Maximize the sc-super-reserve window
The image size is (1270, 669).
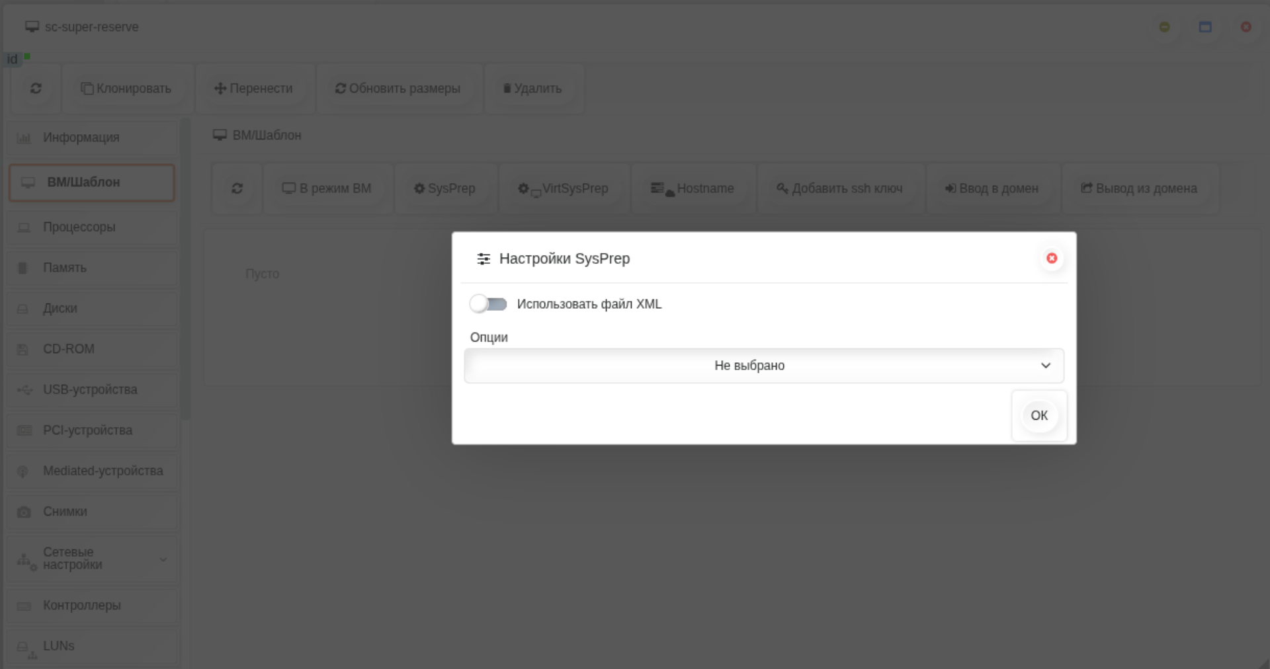tap(1205, 26)
